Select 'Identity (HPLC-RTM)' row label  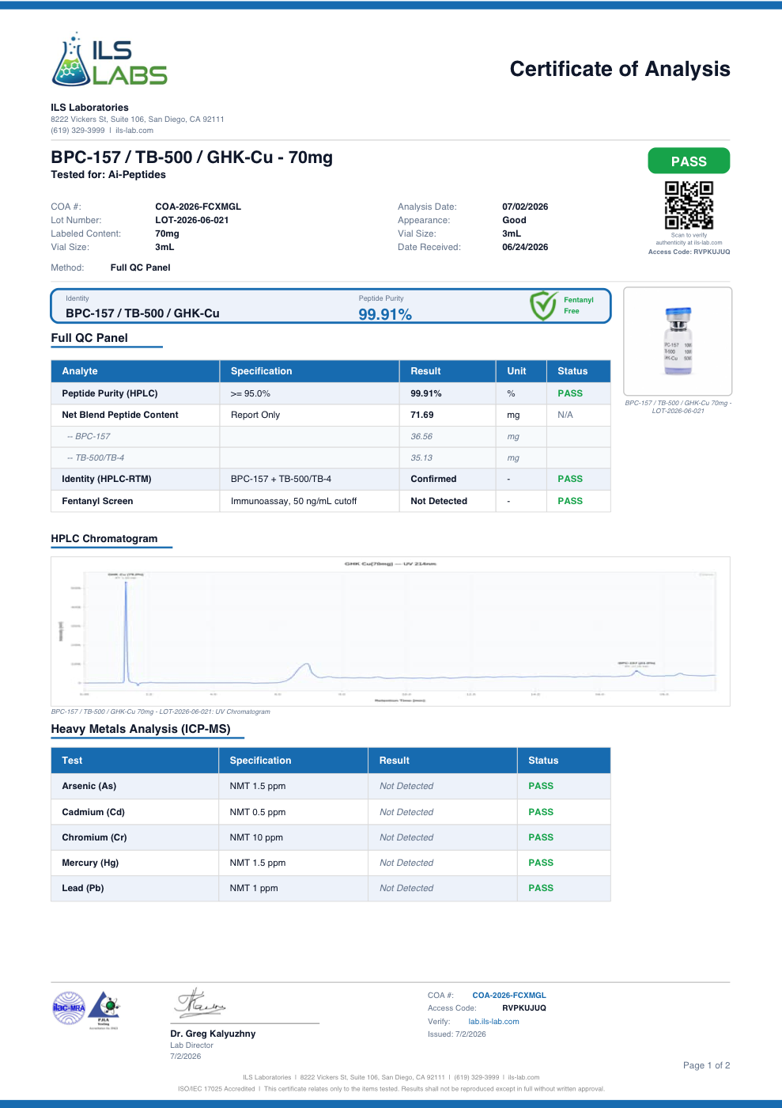[107, 479]
